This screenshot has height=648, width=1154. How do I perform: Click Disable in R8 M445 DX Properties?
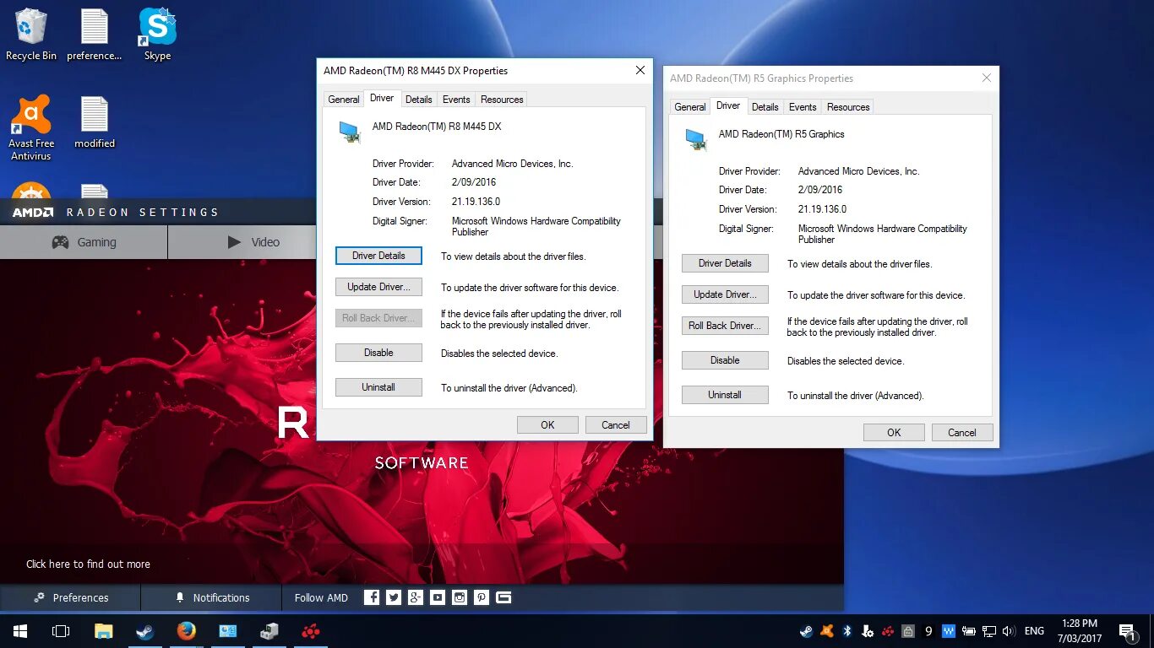click(x=378, y=353)
